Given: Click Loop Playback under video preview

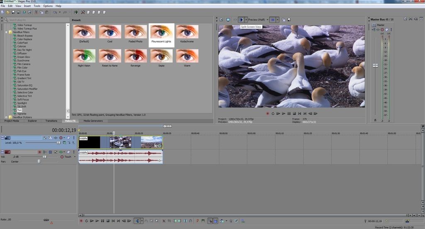Looking at the screenshot, I should [273, 114].
